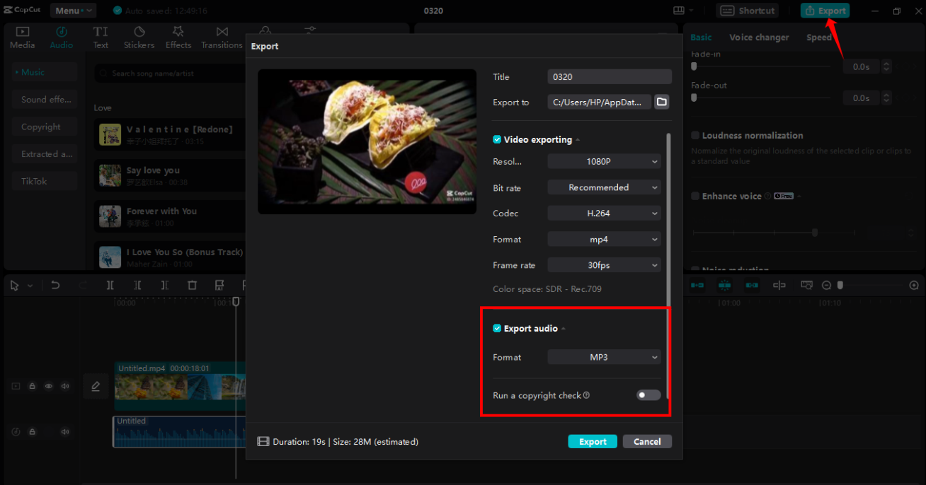This screenshot has height=485, width=926.
Task: Open the Bit rate Recommended dropdown
Action: click(x=604, y=188)
